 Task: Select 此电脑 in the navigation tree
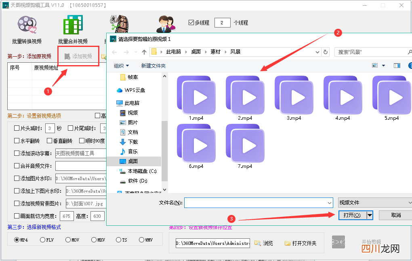[128, 103]
